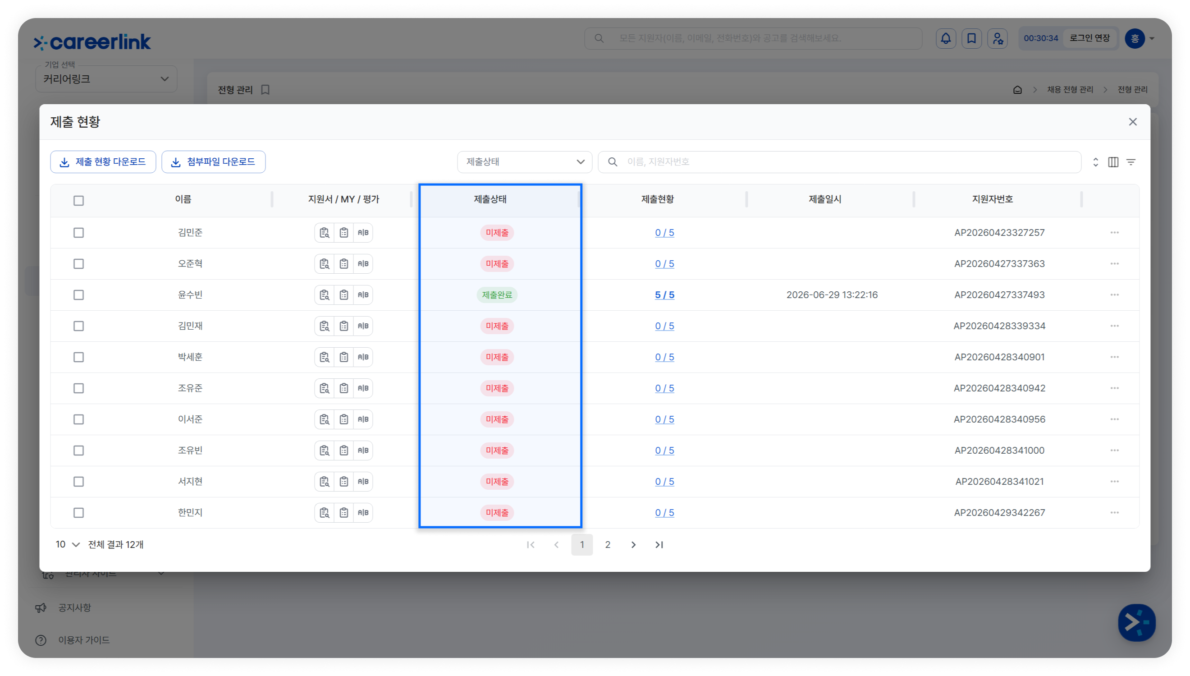Open the MY clipboard icon for 조유빈

[344, 451]
